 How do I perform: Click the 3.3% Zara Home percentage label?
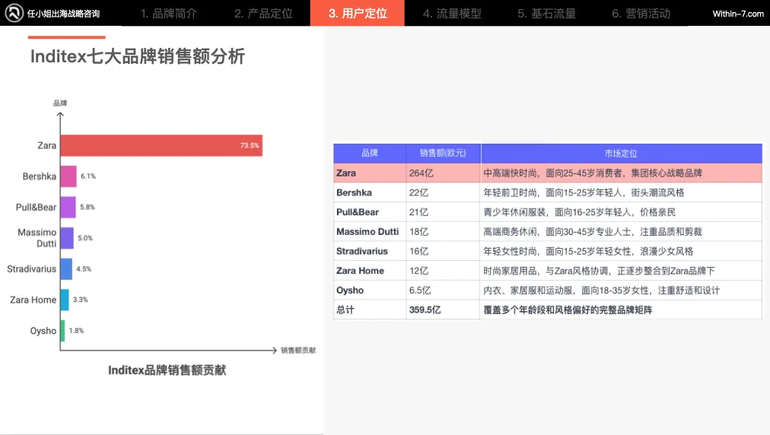coord(81,300)
